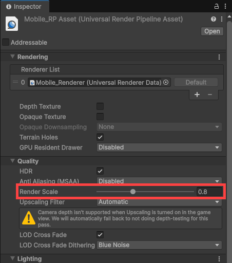Remove a renderer with the minus button
The image size is (232, 263).
point(210,95)
